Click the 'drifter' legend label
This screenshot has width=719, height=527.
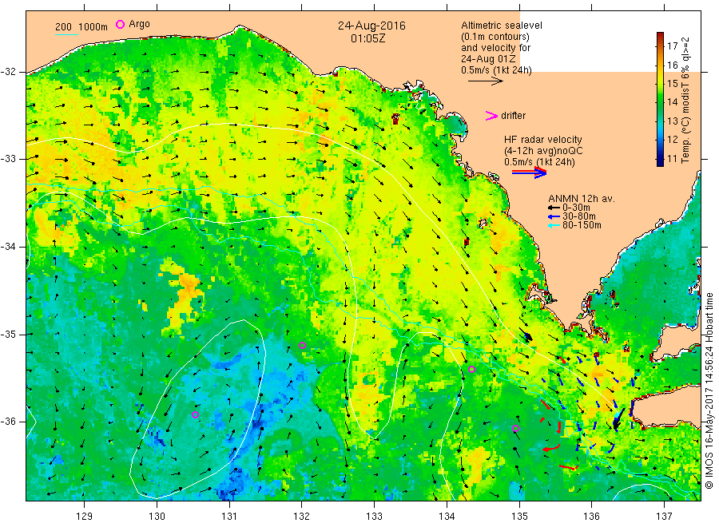513,116
